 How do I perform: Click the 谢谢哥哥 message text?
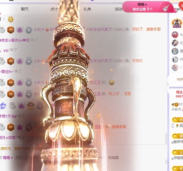119,127
